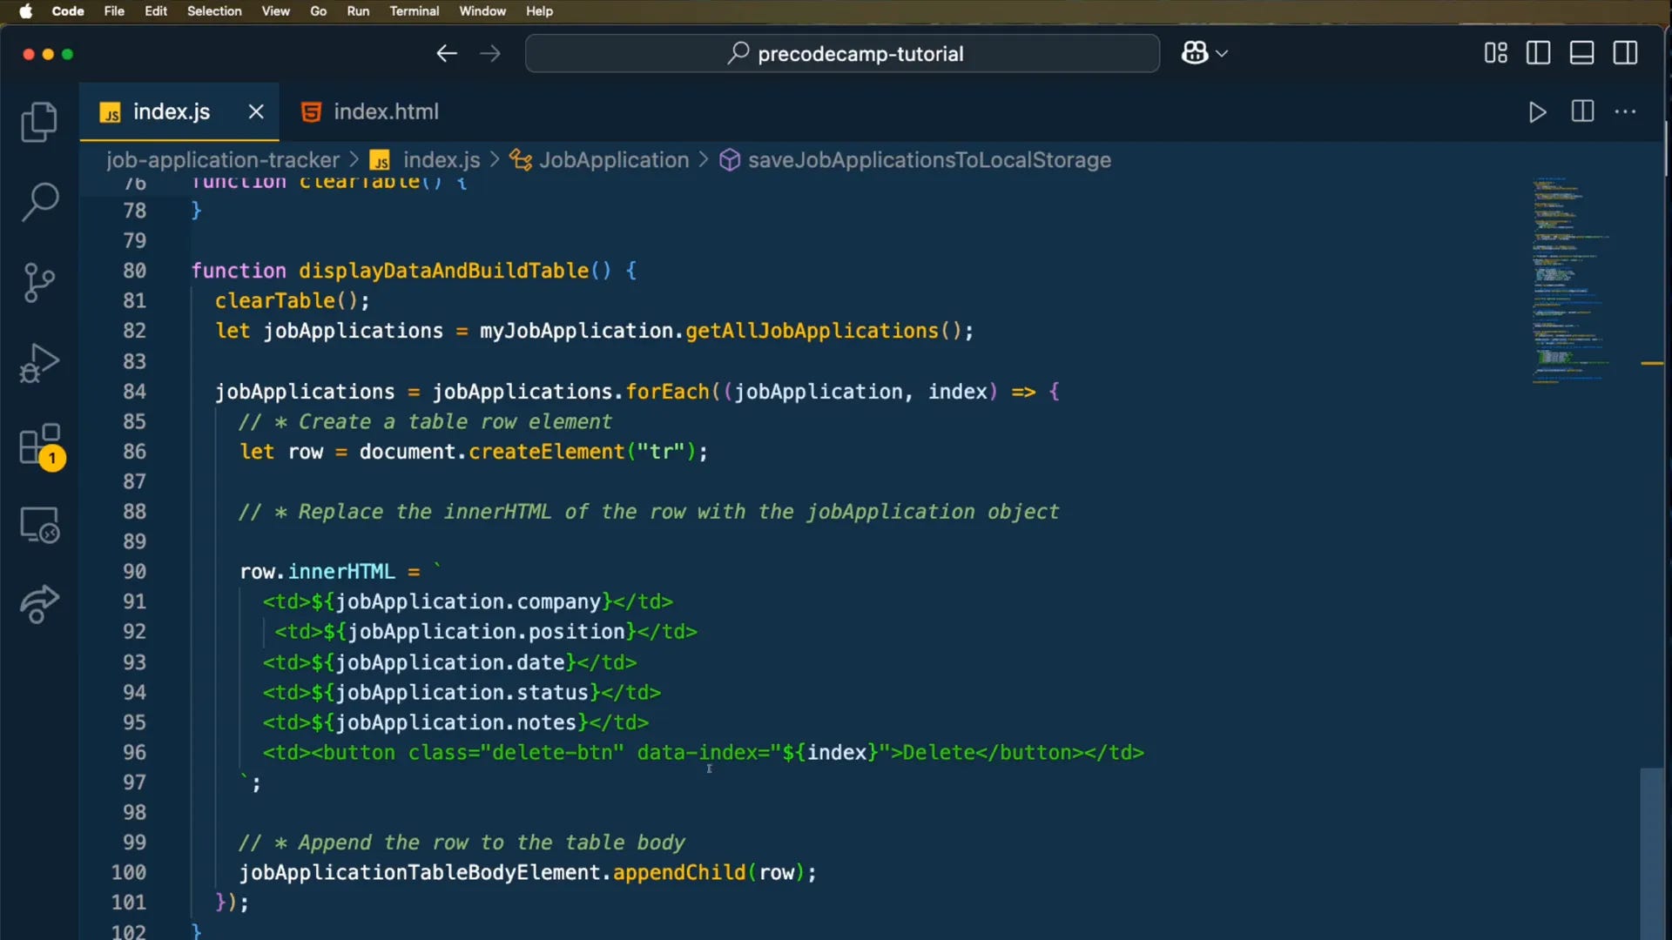Click the Customize Layout icon
Viewport: 1672px width, 940px height.
click(1495, 53)
